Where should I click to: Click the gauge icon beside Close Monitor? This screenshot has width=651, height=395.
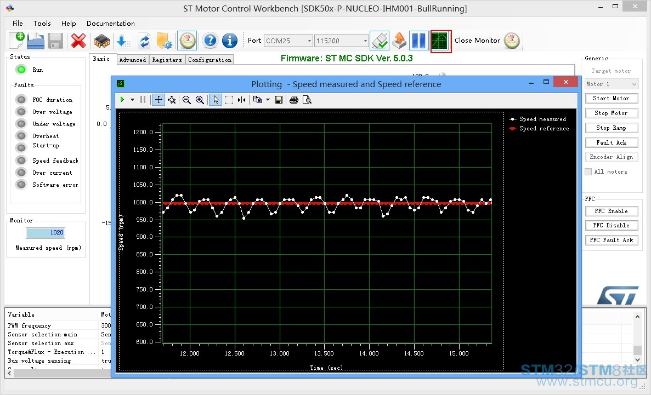[x=512, y=41]
